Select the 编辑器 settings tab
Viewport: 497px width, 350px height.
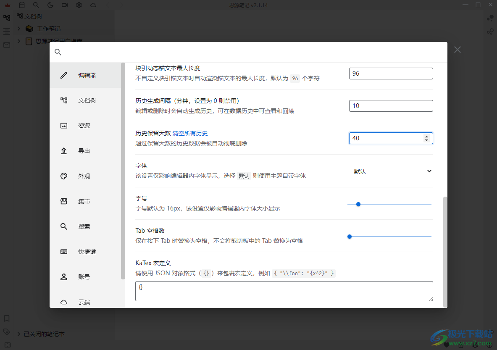pyautogui.click(x=86, y=75)
